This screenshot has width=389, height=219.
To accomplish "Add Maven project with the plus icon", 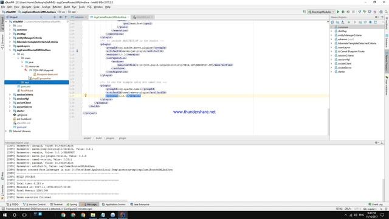I will [349, 23].
